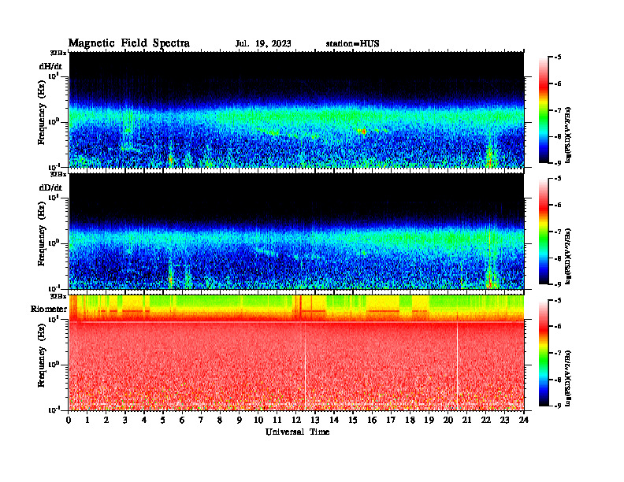624x482 pixels.
Task: Click the hour "12" tick label
Action: pyautogui.click(x=296, y=420)
